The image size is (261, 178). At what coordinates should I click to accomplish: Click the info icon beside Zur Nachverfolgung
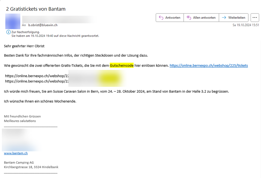tap(9, 32)
